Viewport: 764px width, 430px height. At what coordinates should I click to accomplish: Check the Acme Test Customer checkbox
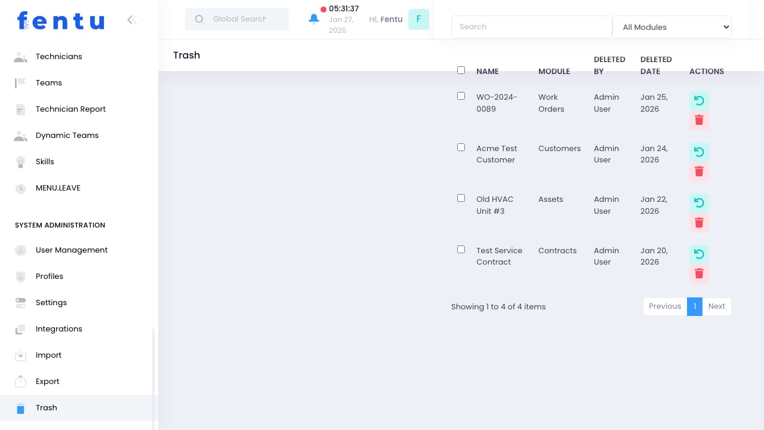coord(461,148)
